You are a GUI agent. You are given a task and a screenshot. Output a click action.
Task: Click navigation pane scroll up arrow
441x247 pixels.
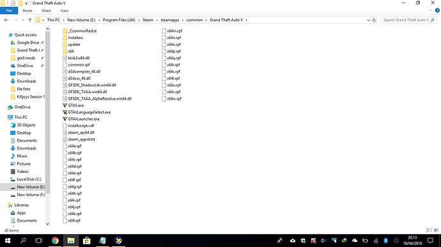[x=47, y=29]
